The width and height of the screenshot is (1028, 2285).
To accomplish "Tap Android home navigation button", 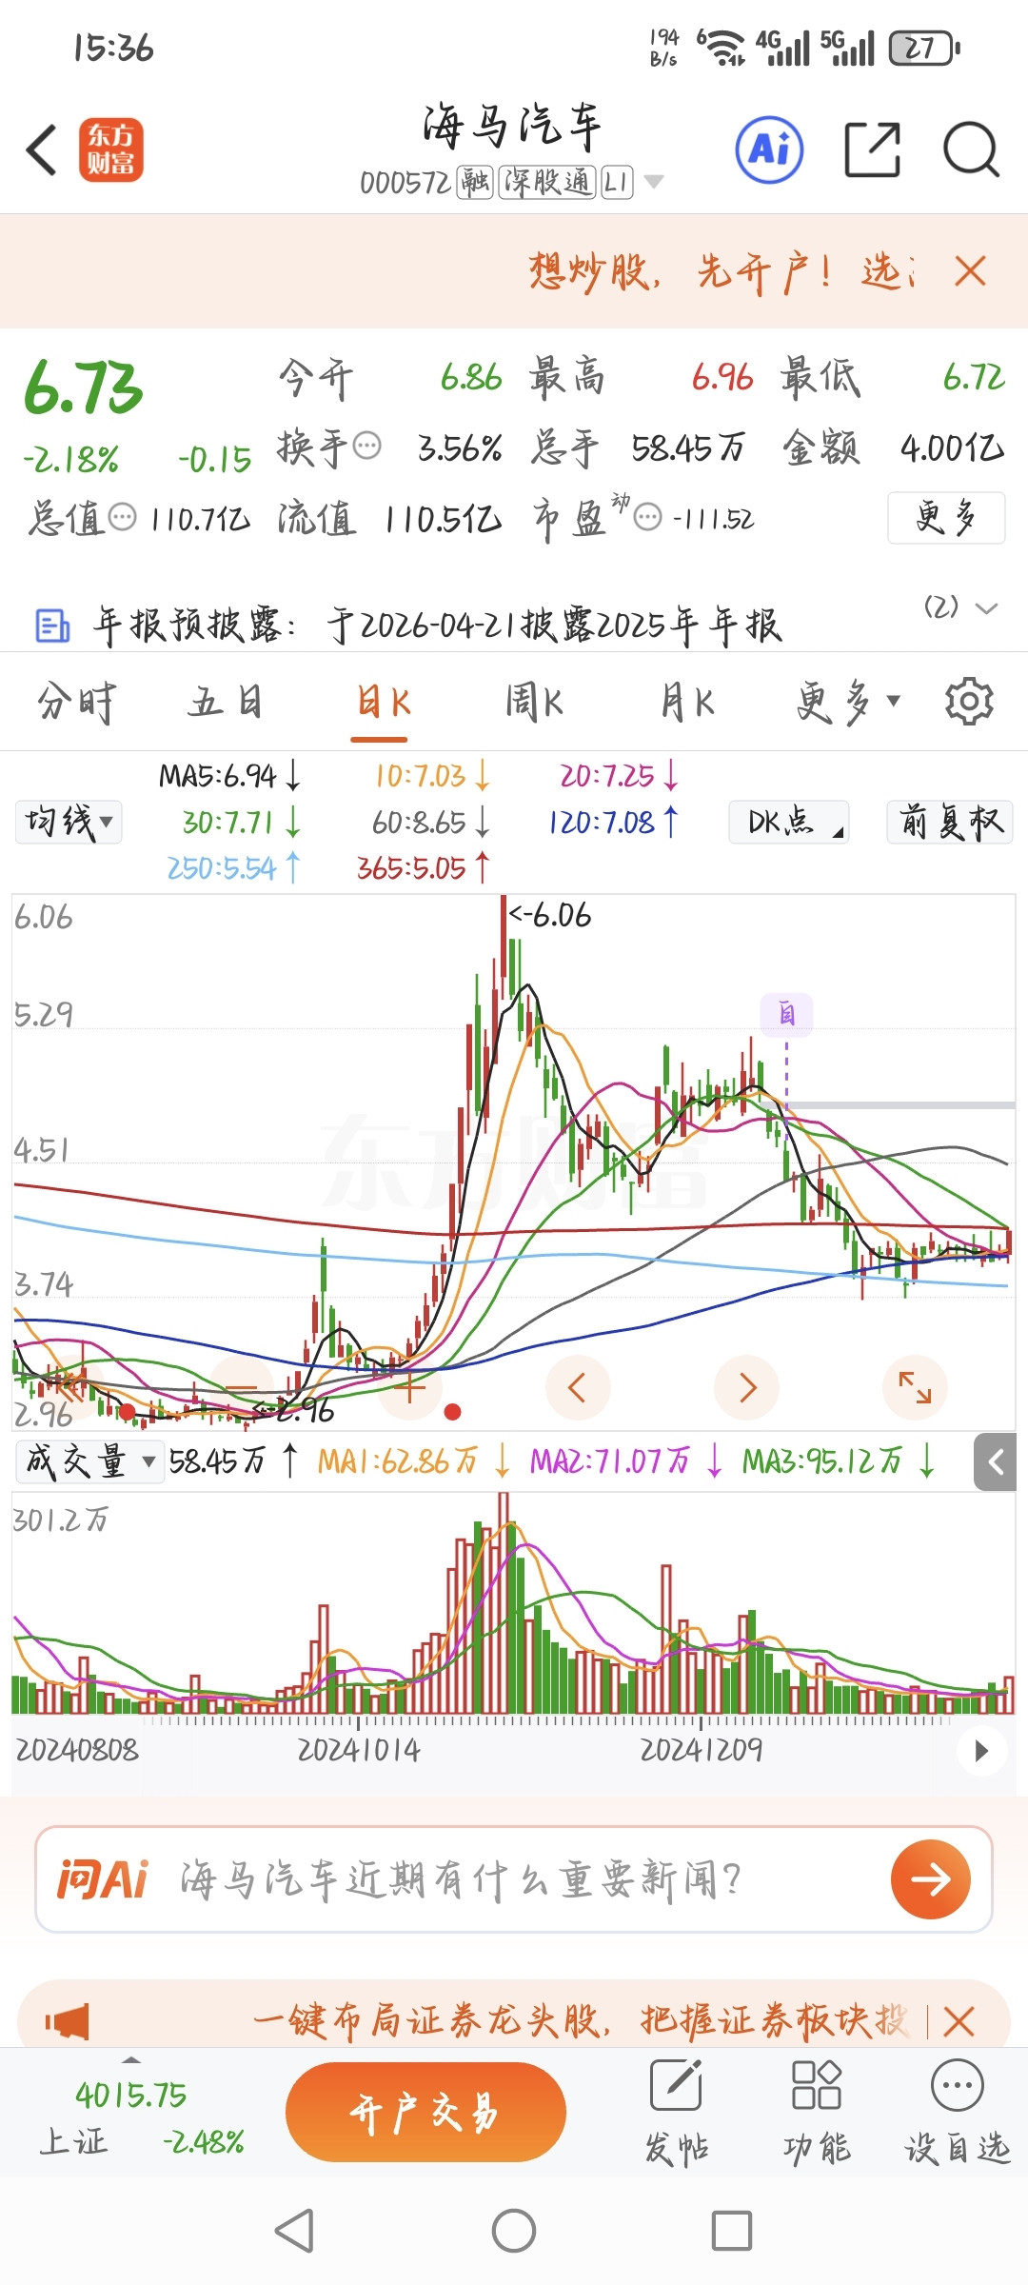I will 514,2230.
